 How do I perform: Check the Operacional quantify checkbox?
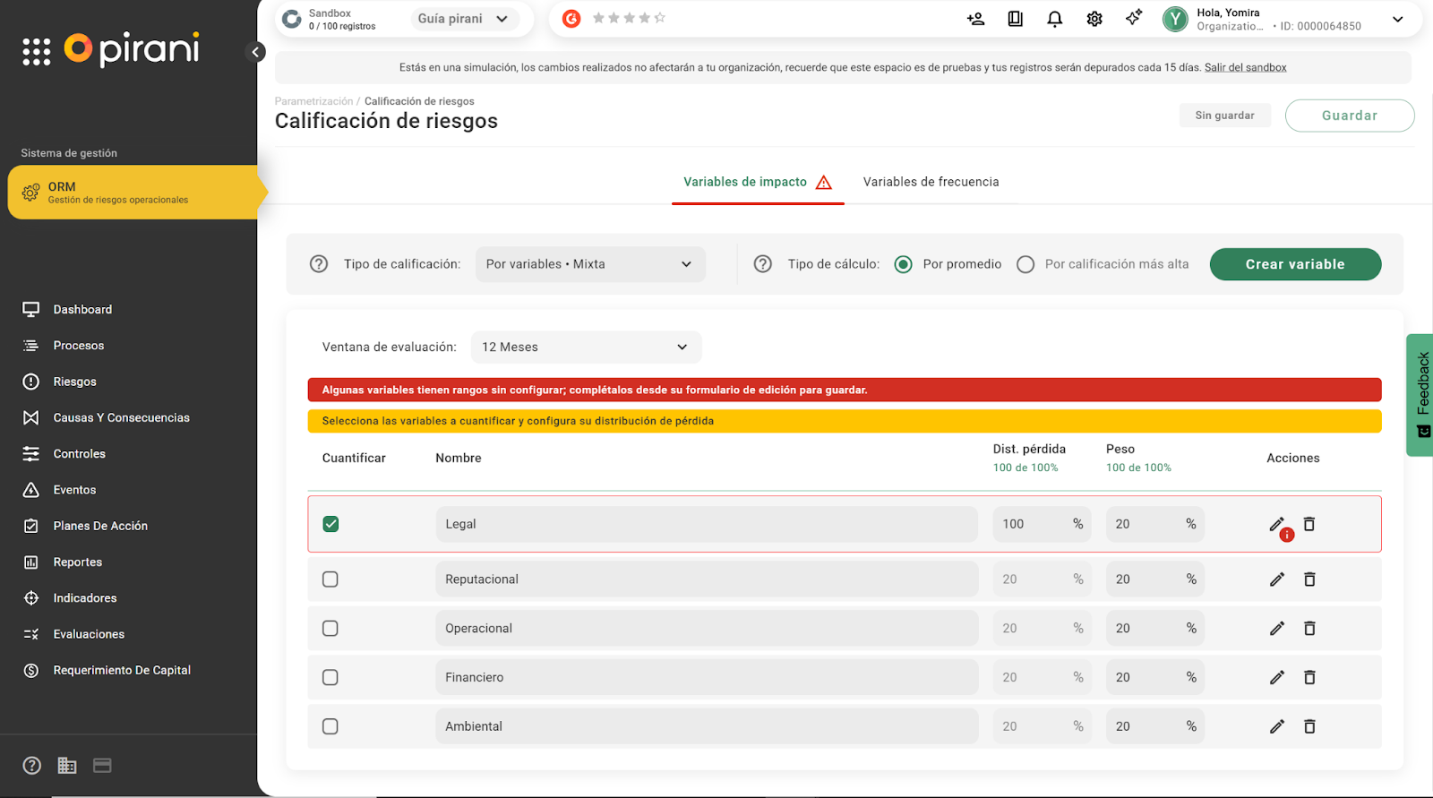pyautogui.click(x=330, y=629)
